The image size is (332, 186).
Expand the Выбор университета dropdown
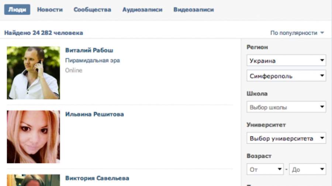pos(286,138)
